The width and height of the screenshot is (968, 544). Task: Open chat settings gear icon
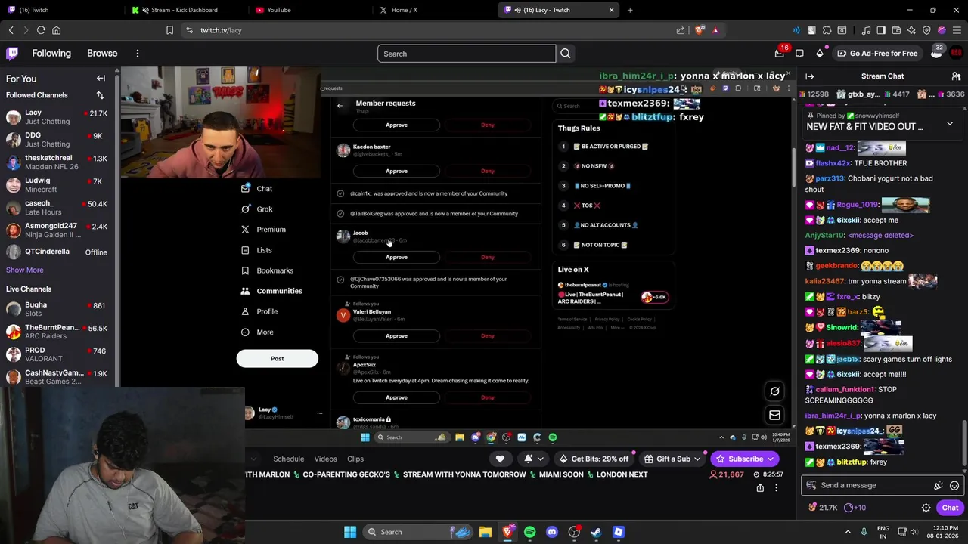pyautogui.click(x=926, y=508)
